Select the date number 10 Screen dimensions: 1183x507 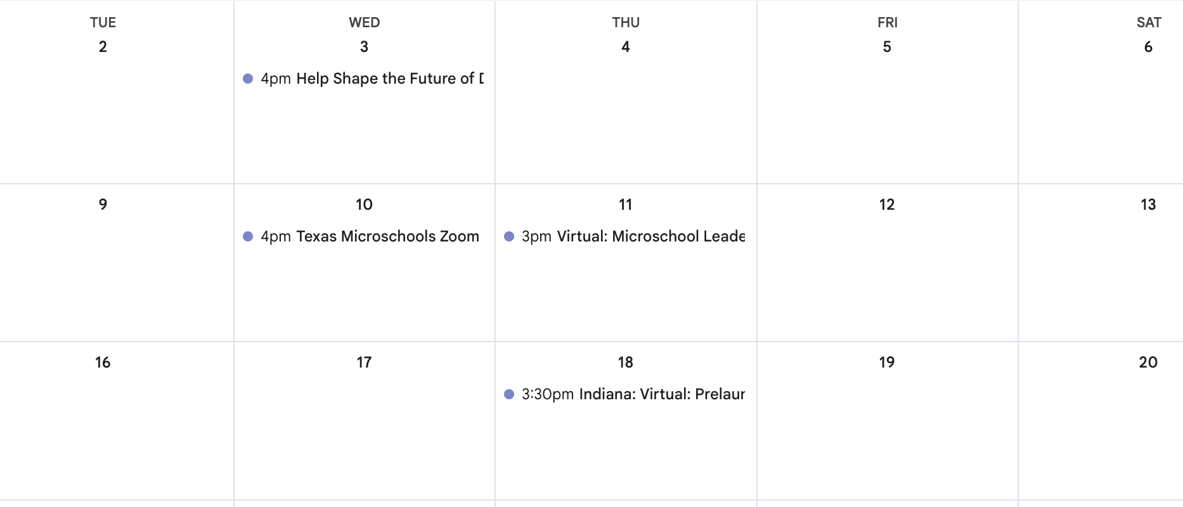click(364, 204)
